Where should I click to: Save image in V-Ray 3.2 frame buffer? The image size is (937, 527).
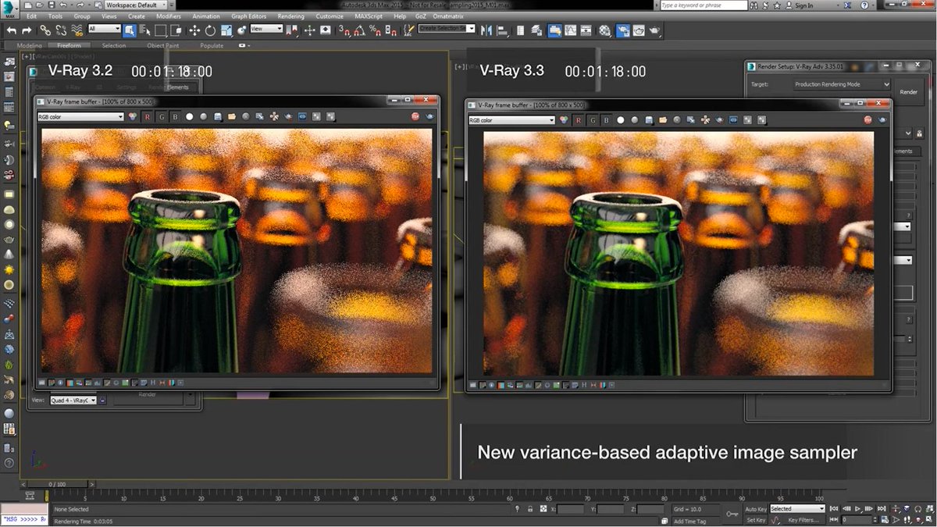coord(217,116)
